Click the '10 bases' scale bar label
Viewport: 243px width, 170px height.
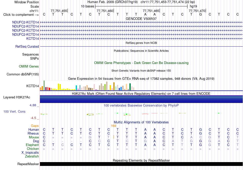click(87, 6)
